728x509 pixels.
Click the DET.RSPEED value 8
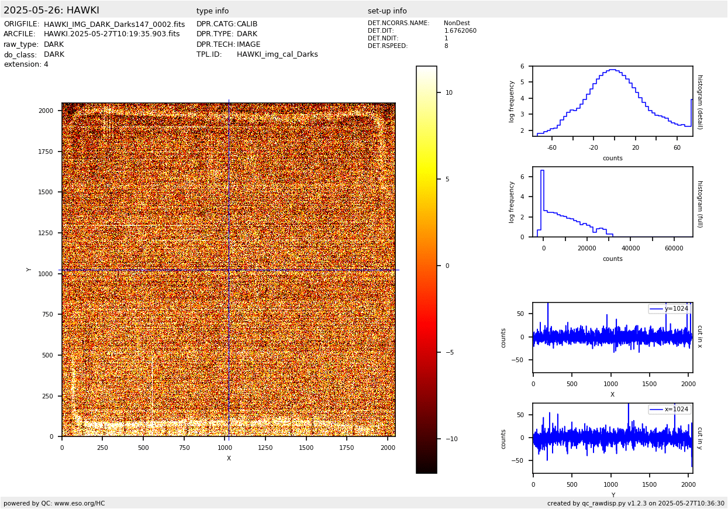(446, 46)
